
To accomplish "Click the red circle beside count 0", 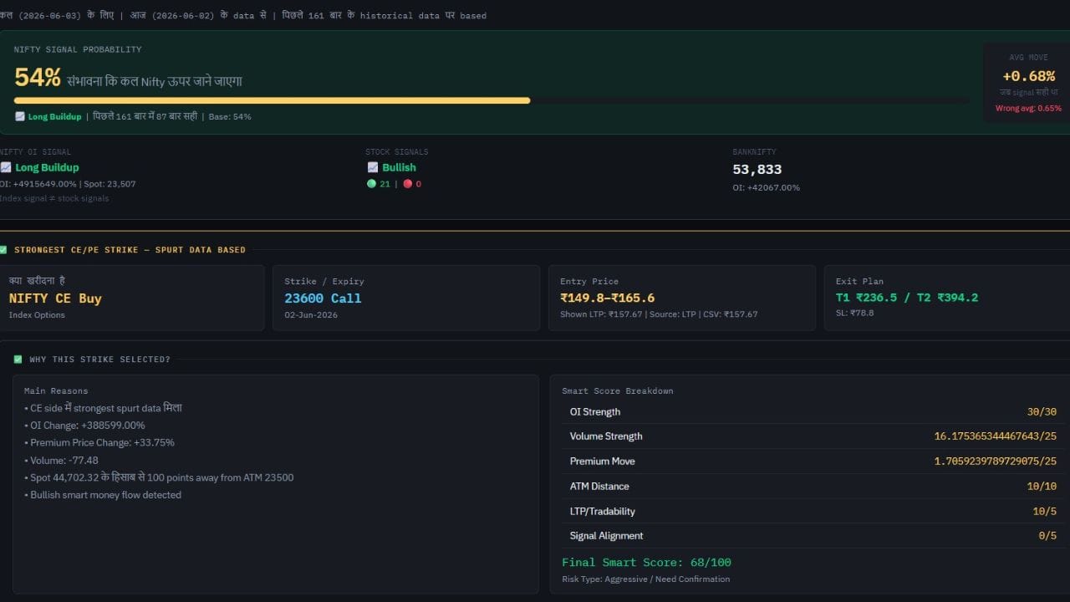I will click(408, 184).
